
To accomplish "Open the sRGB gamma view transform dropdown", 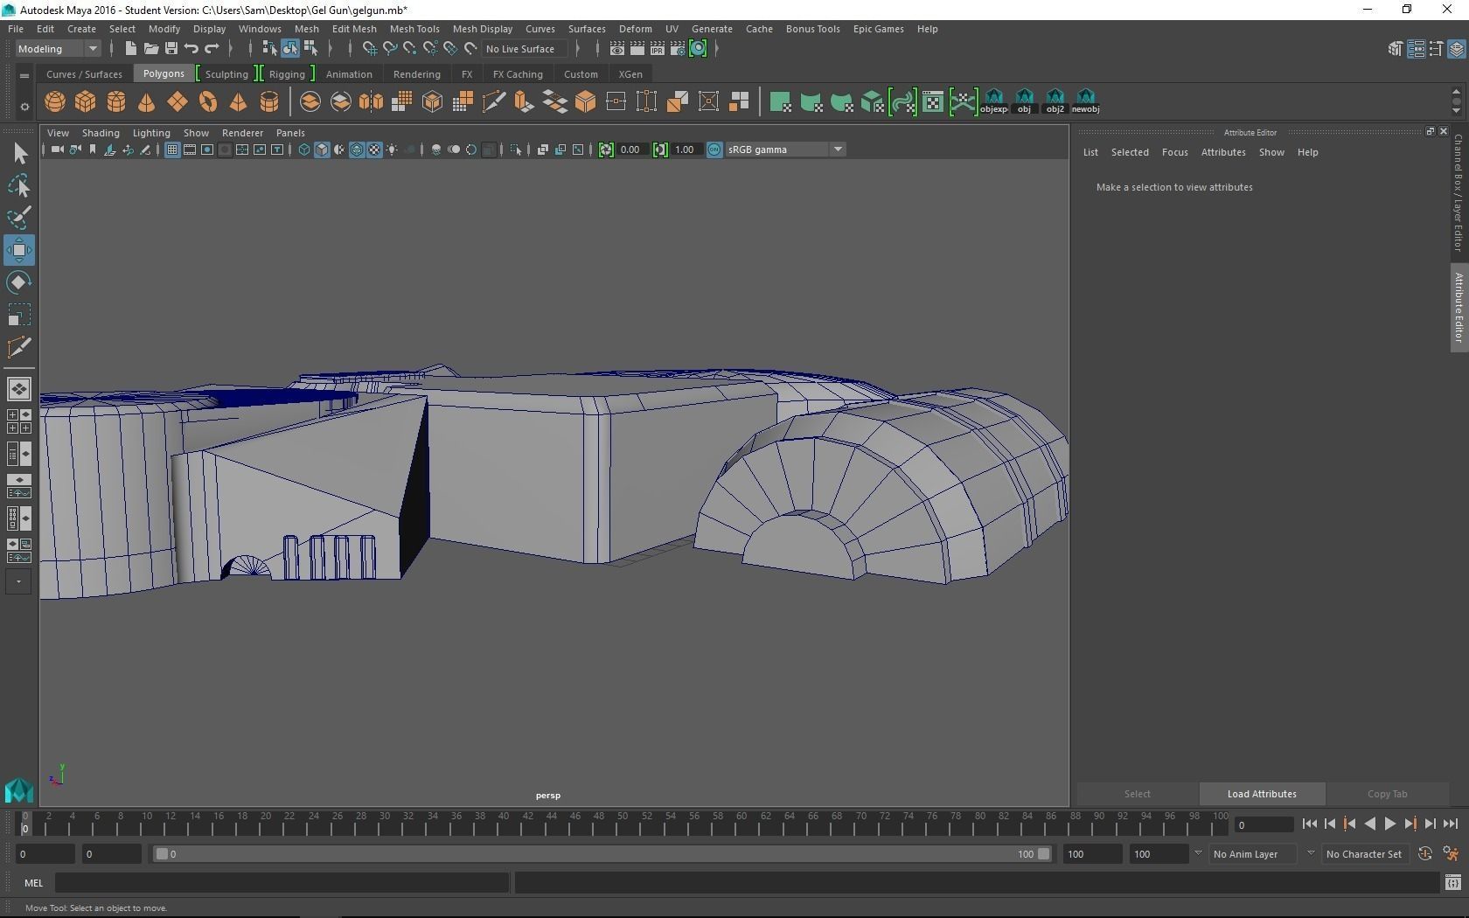I will pyautogui.click(x=784, y=150).
